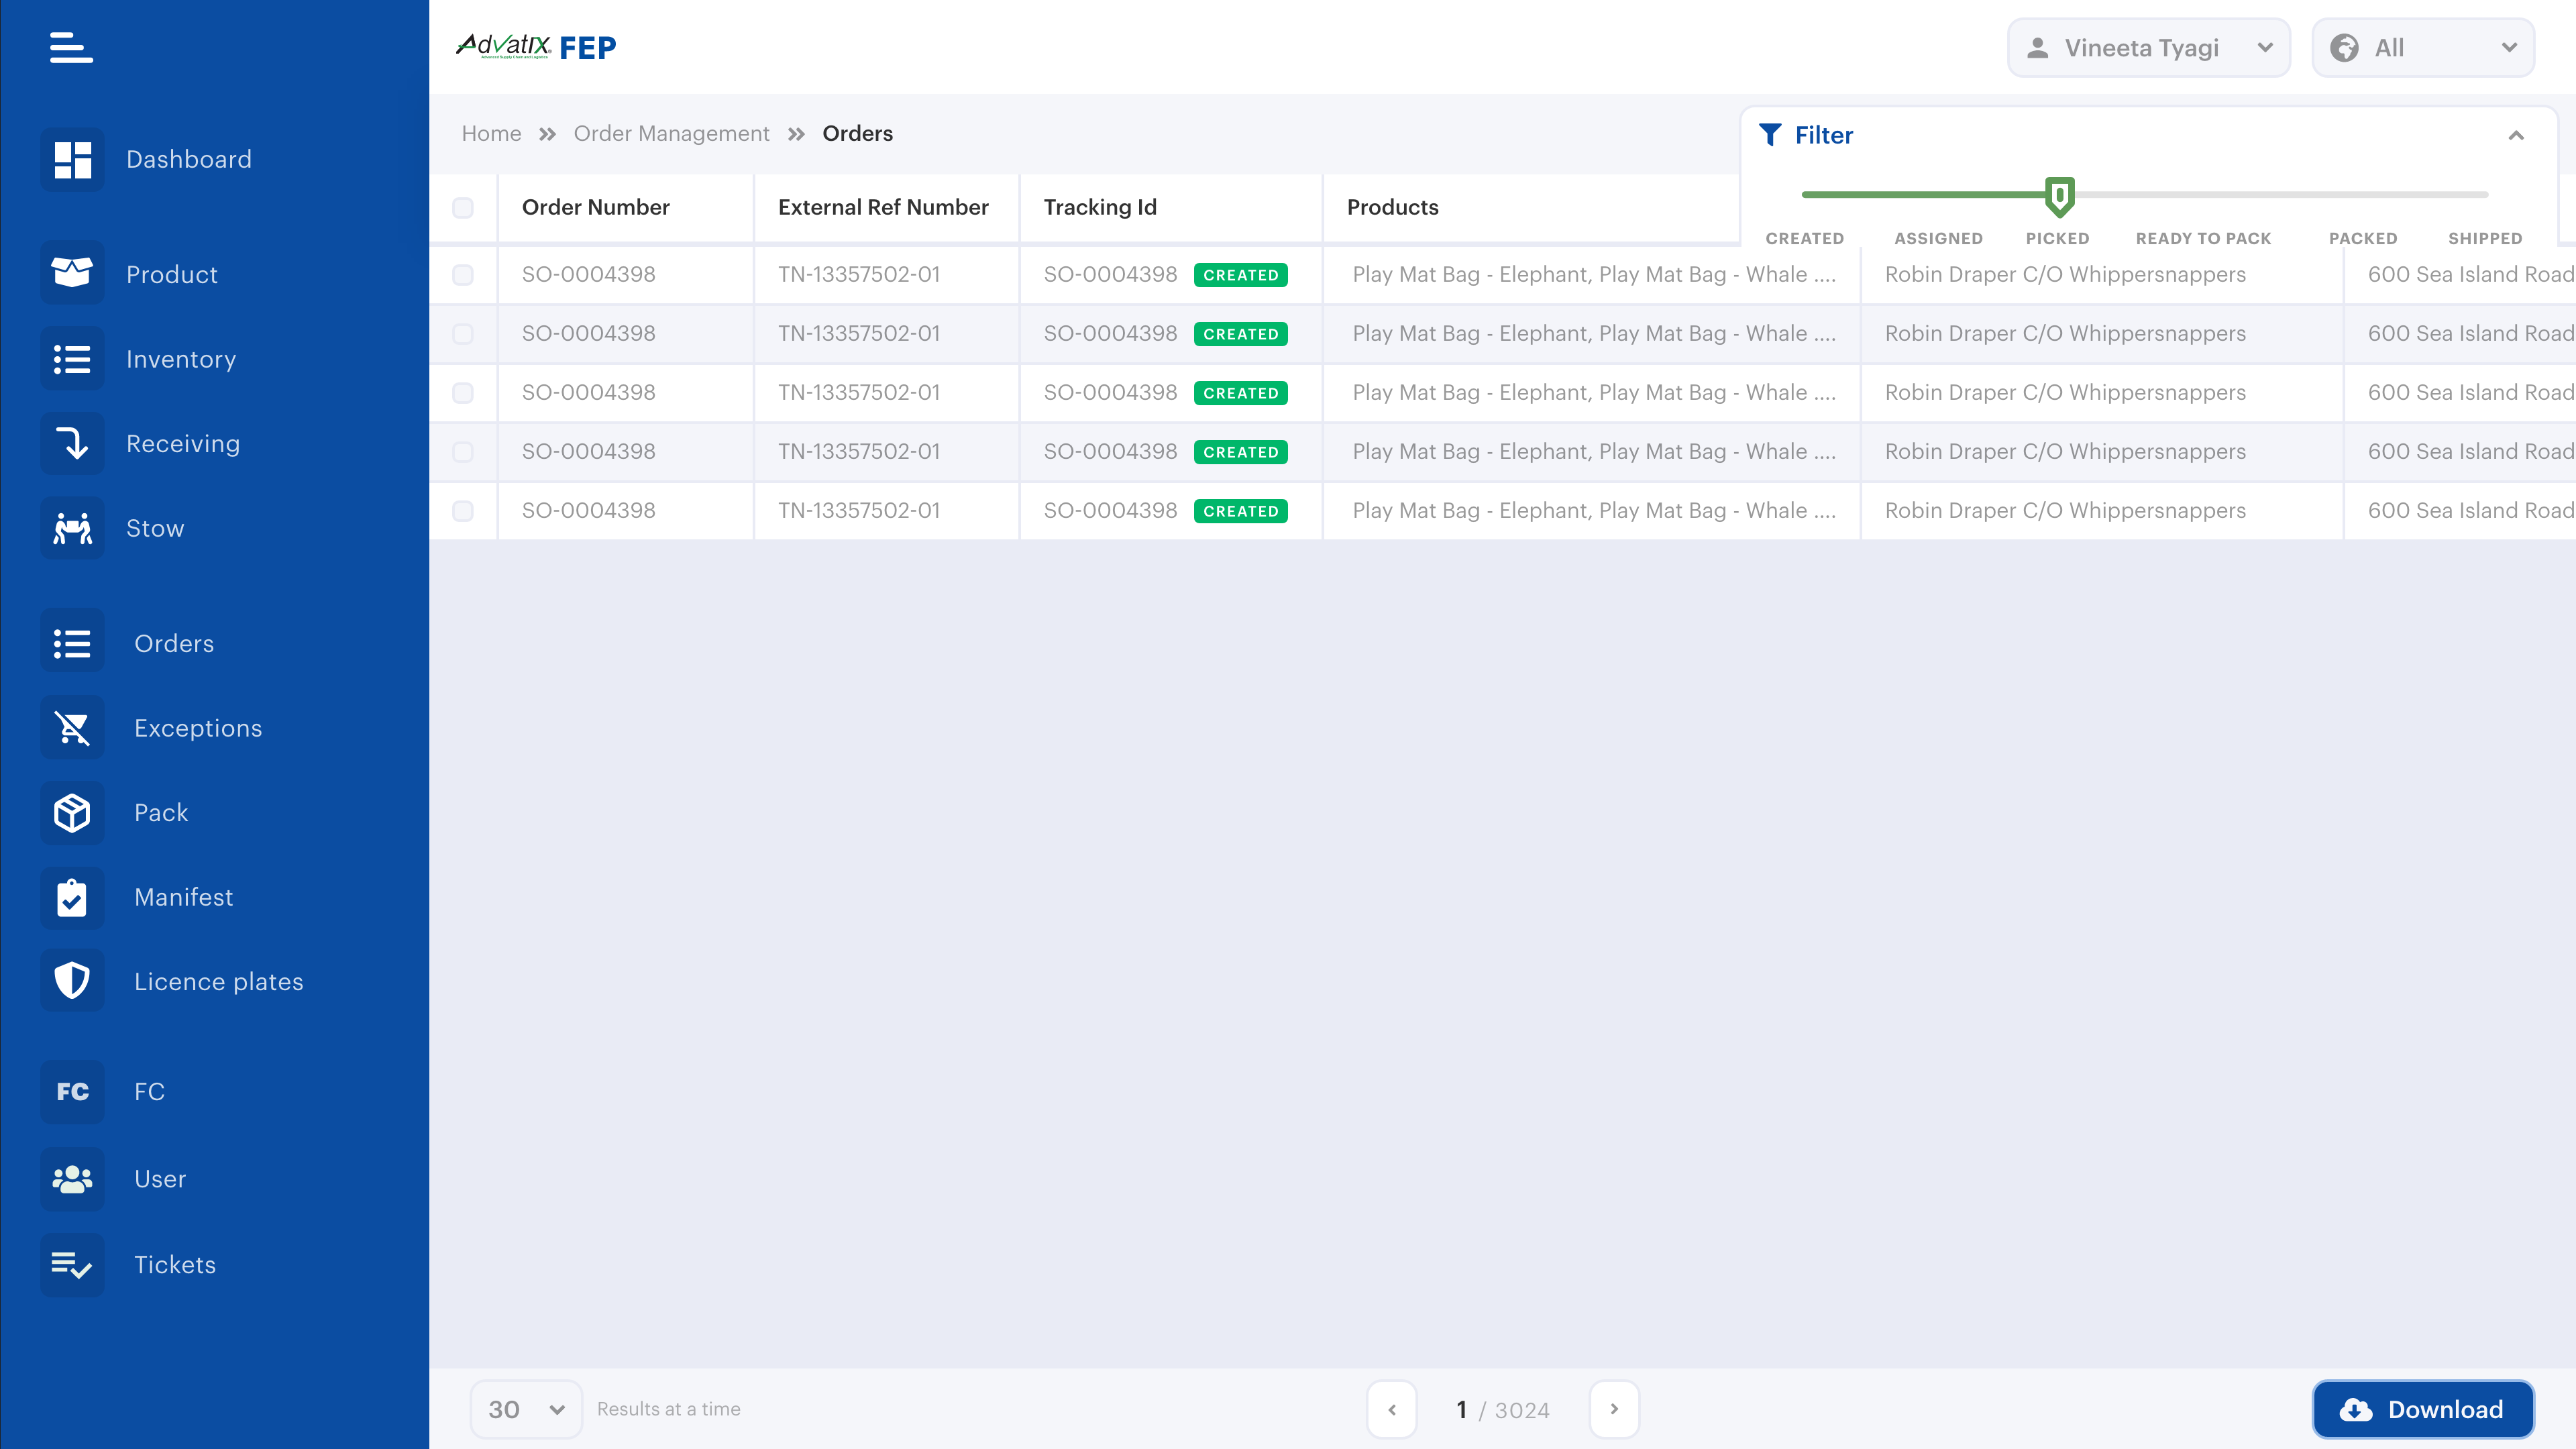Open the Dashboard sidebar icon

click(71, 158)
